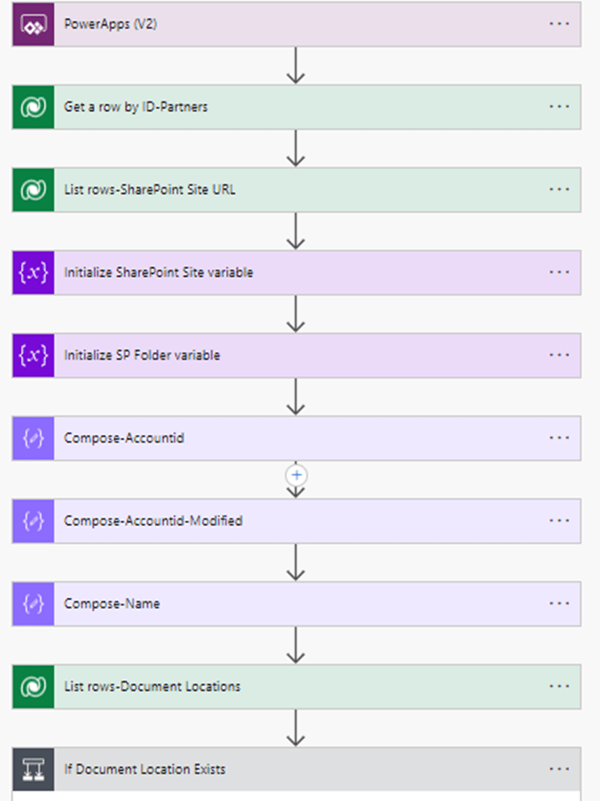
Task: Insert a new step below Compose-Accountid
Action: pos(296,475)
